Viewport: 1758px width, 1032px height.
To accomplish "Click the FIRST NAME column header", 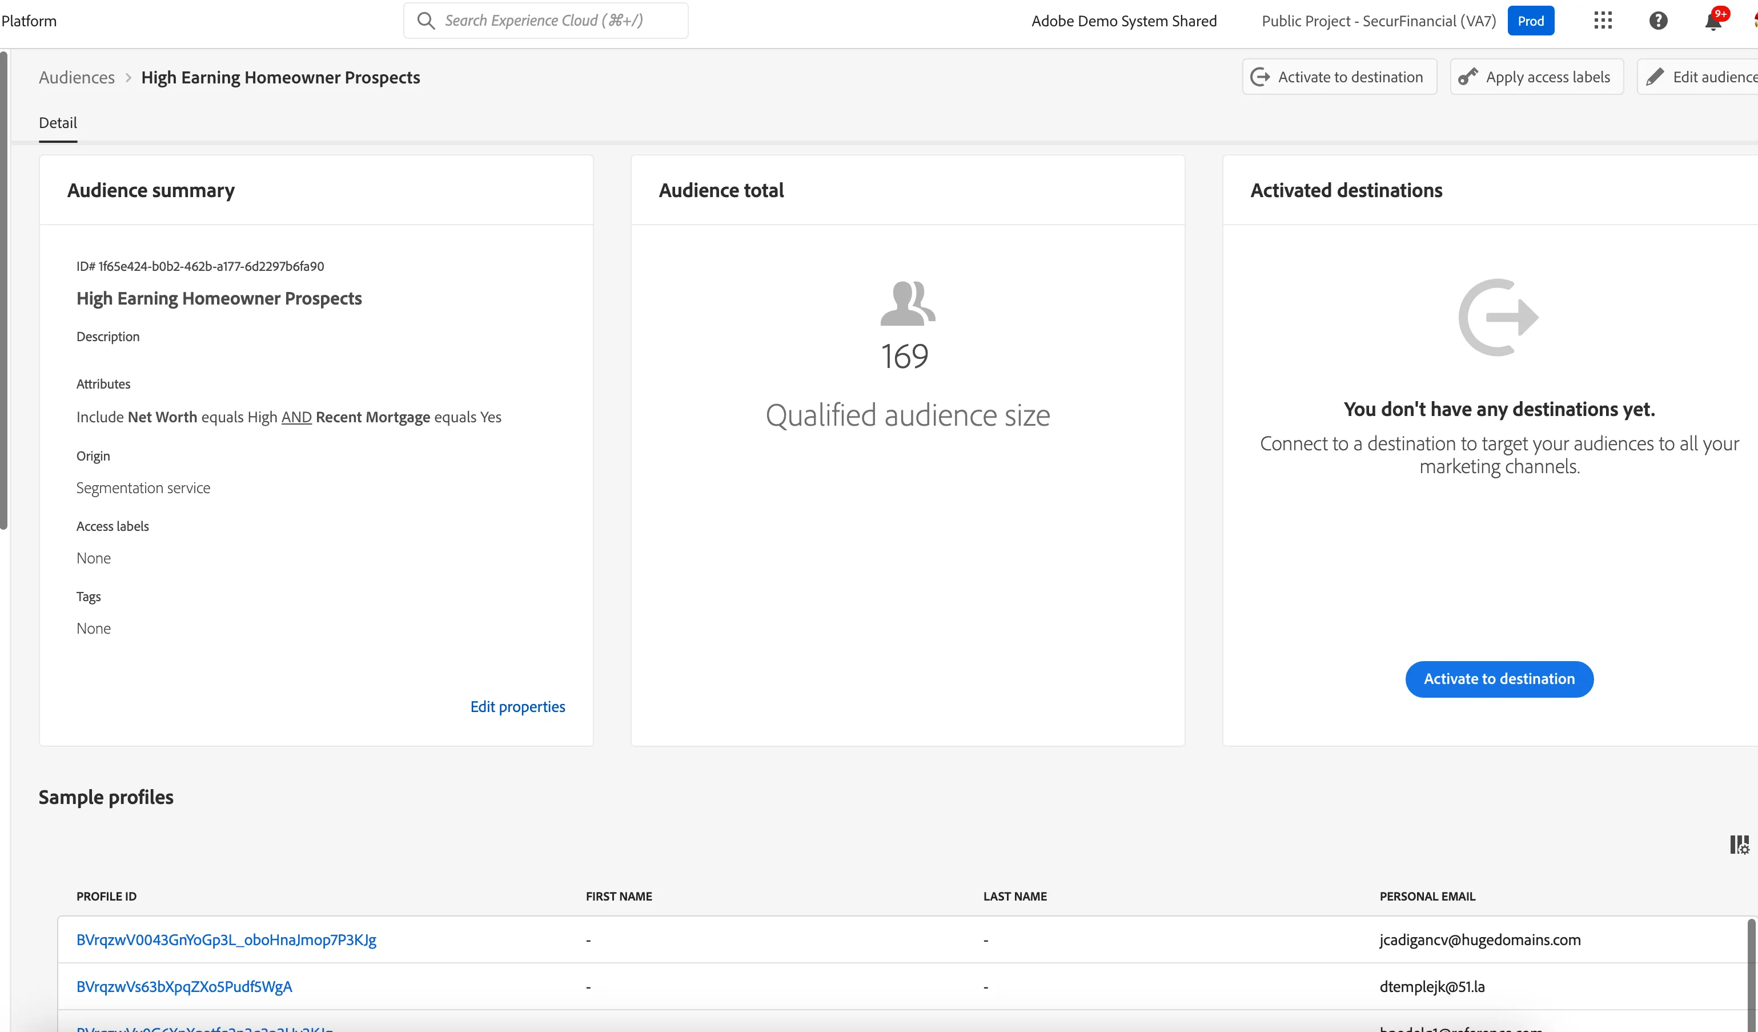I will click(x=619, y=897).
